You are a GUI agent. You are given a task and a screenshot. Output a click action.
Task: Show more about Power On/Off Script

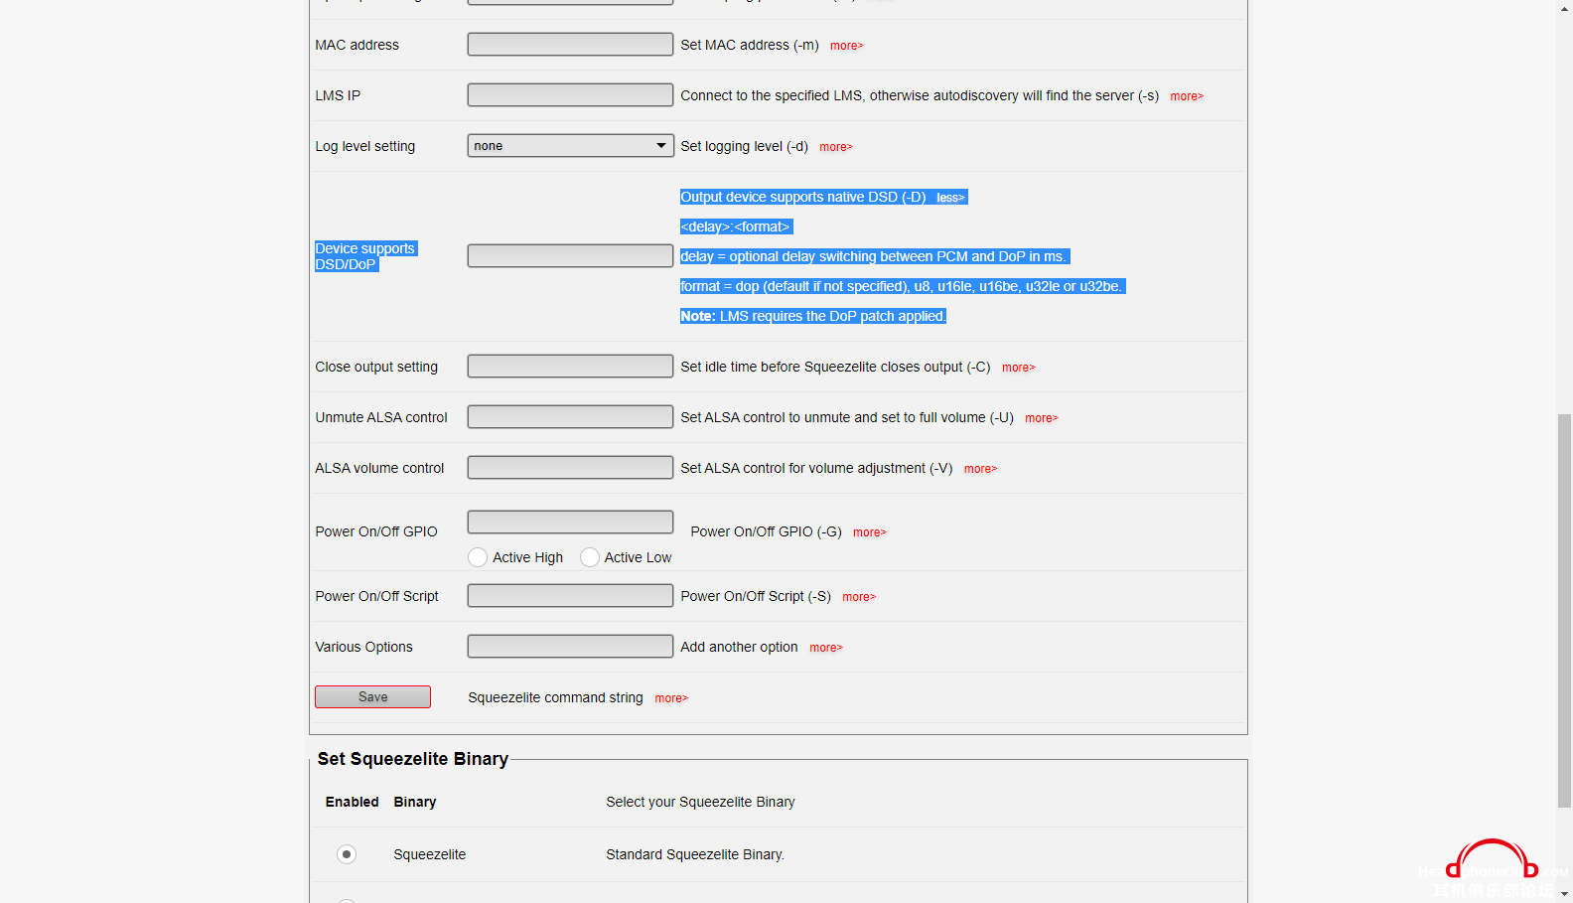pos(859,597)
